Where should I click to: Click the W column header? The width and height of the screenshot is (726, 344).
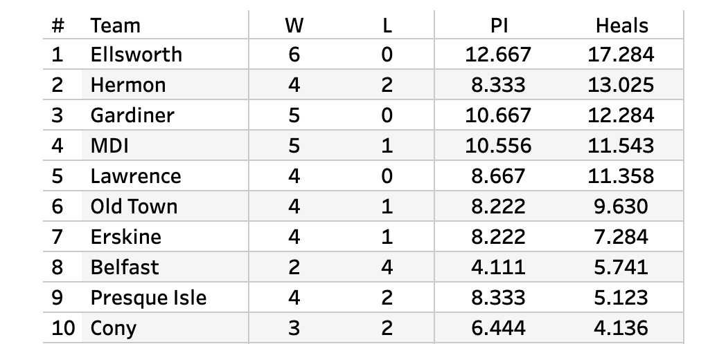pyautogui.click(x=294, y=26)
